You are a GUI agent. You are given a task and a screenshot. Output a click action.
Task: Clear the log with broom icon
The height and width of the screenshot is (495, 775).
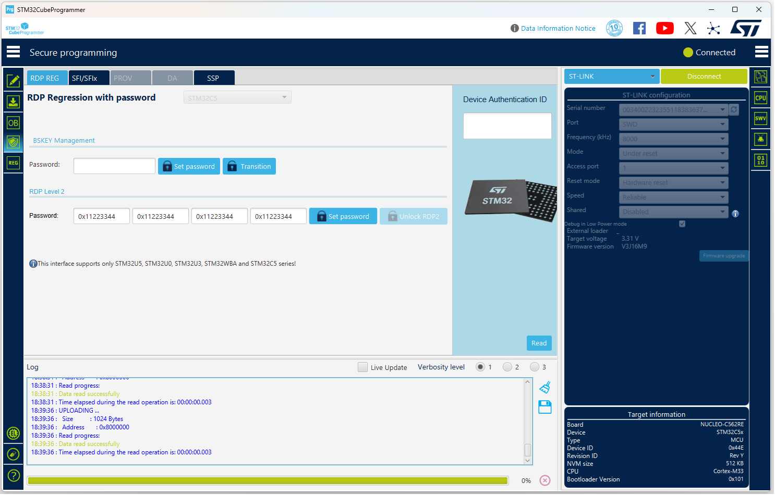[545, 387]
